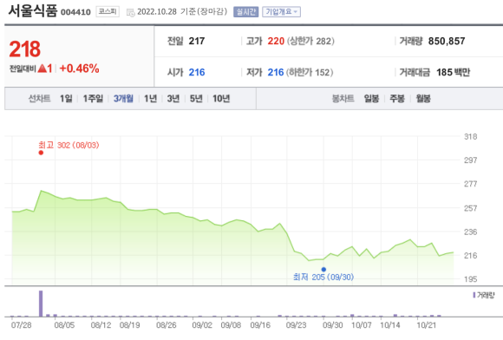The image size is (503, 340).
Task: Click the 전일 217 value
Action: click(197, 41)
